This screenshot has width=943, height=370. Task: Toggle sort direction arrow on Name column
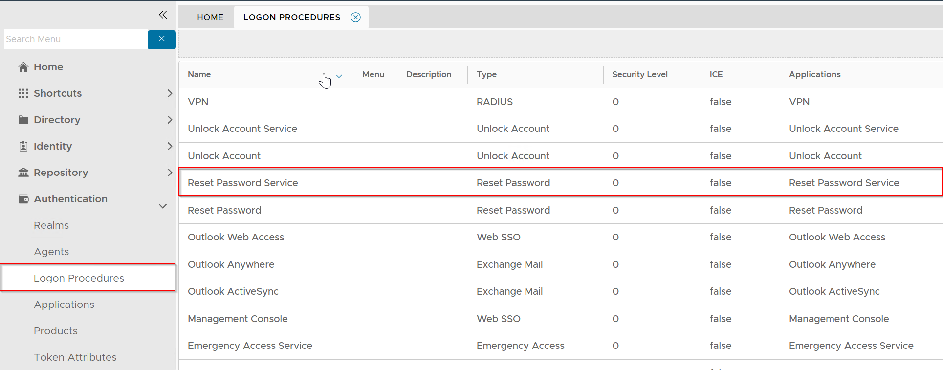pos(339,75)
